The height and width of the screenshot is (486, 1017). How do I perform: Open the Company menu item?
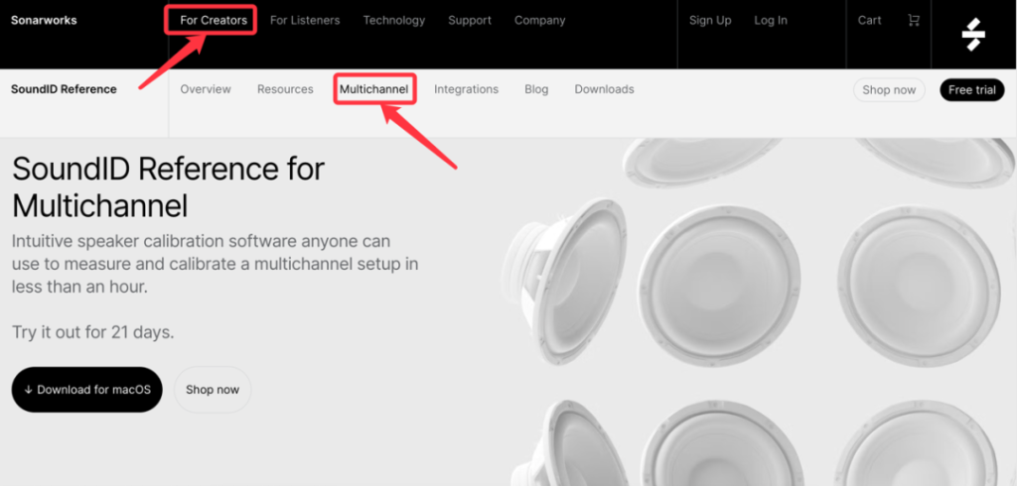coord(539,21)
